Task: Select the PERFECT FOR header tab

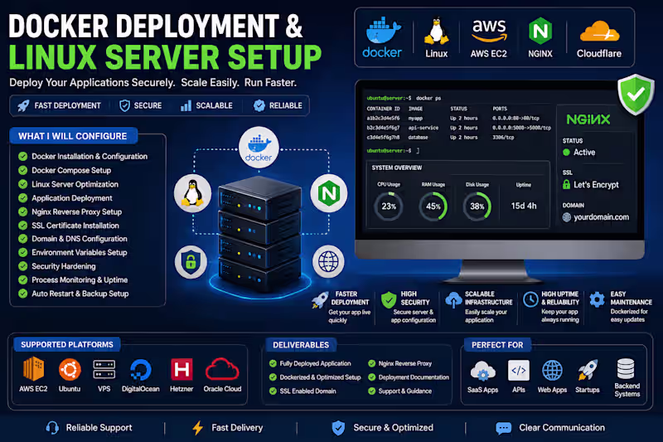Action: click(497, 345)
